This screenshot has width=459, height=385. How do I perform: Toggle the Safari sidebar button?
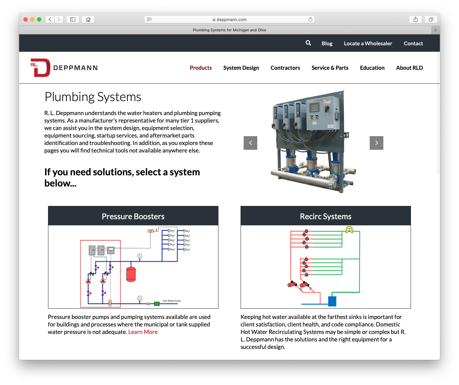tap(73, 19)
